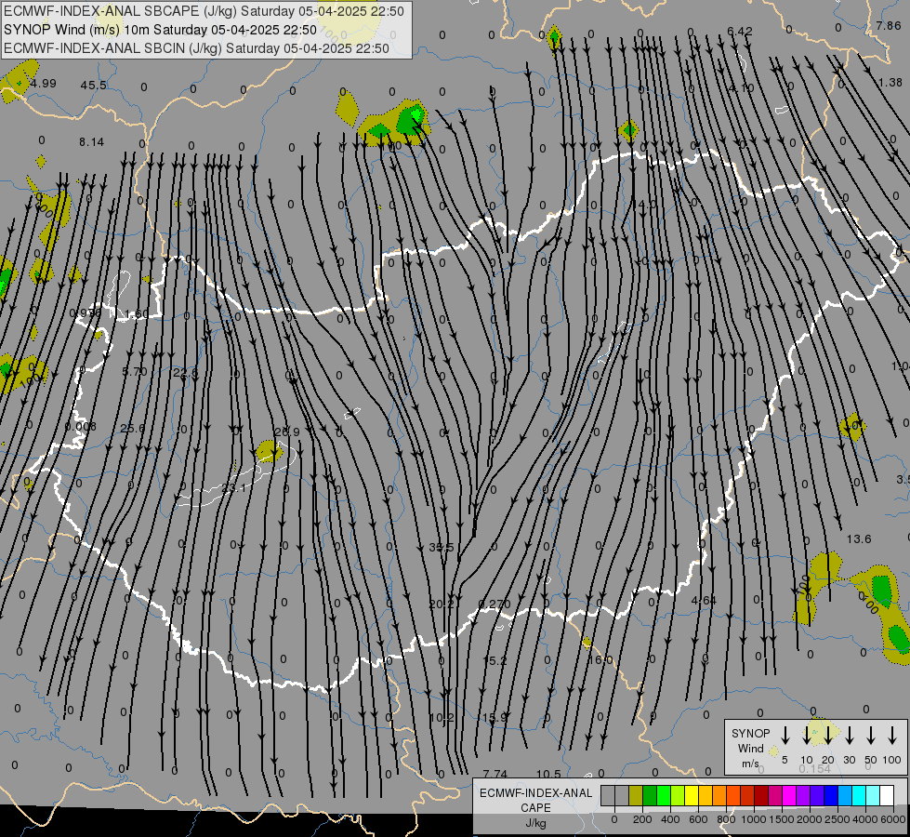910x837 pixels.
Task: Pick the olive CAPE legend swatch
Action: [x=636, y=796]
